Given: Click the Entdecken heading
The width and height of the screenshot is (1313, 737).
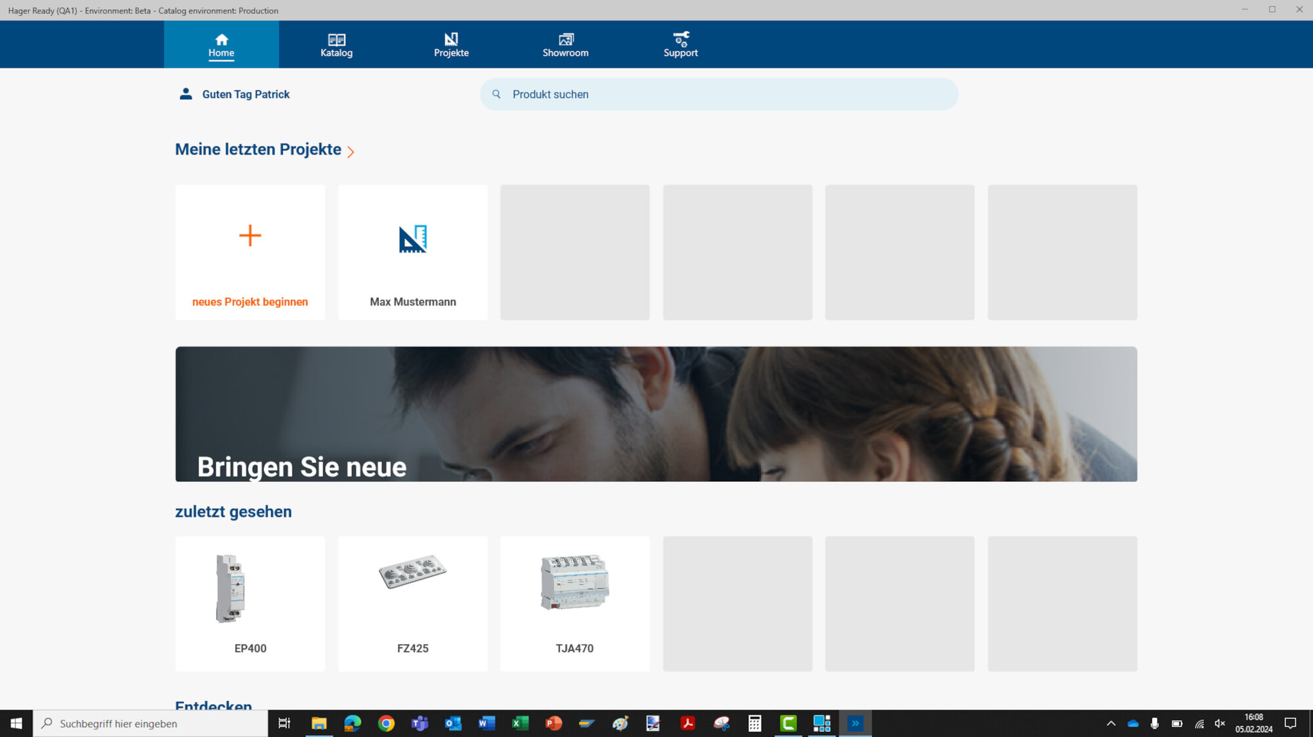Looking at the screenshot, I should pyautogui.click(x=213, y=705).
